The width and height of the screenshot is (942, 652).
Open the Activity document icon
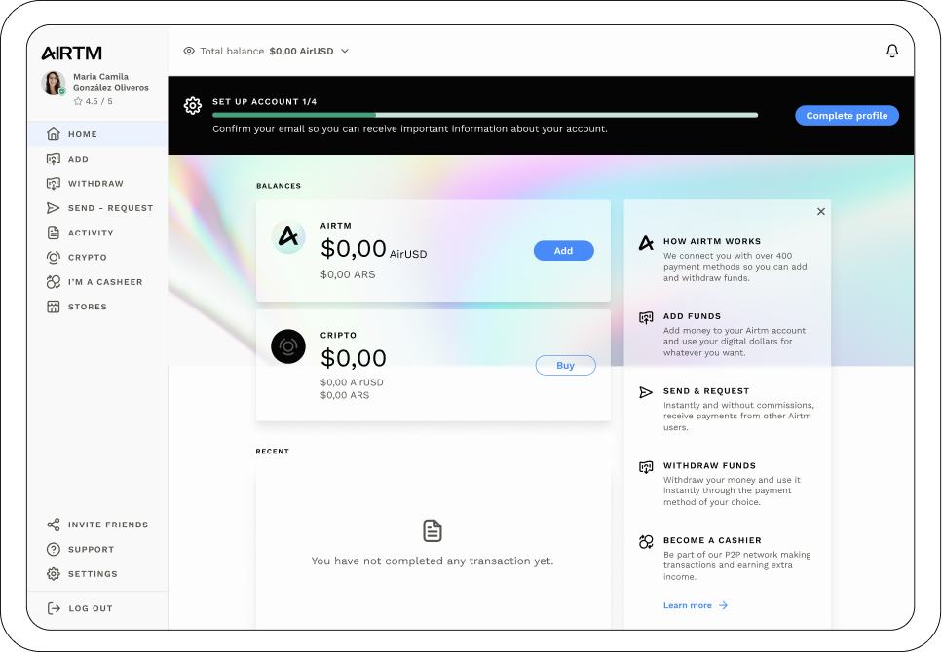54,233
